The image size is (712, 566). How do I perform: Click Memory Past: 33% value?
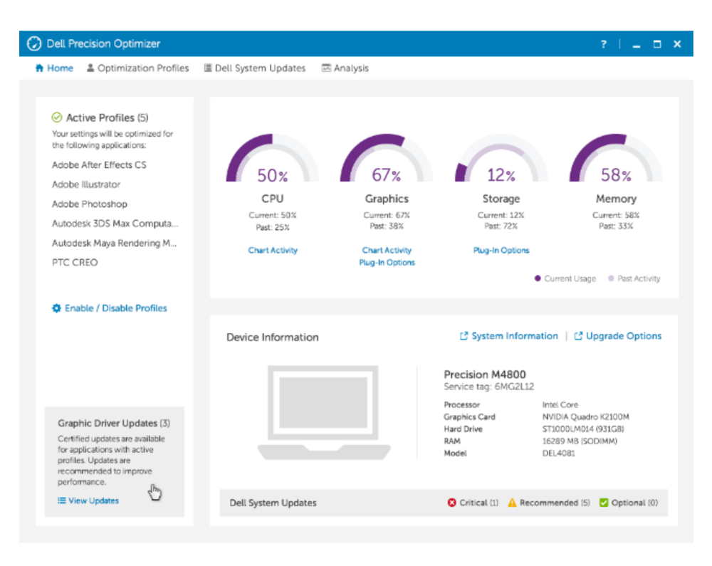point(616,226)
